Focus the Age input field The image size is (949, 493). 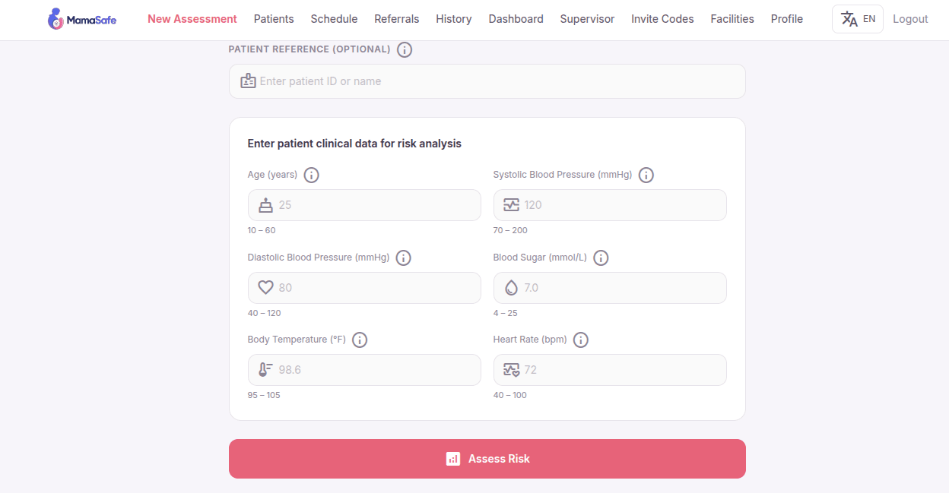364,205
